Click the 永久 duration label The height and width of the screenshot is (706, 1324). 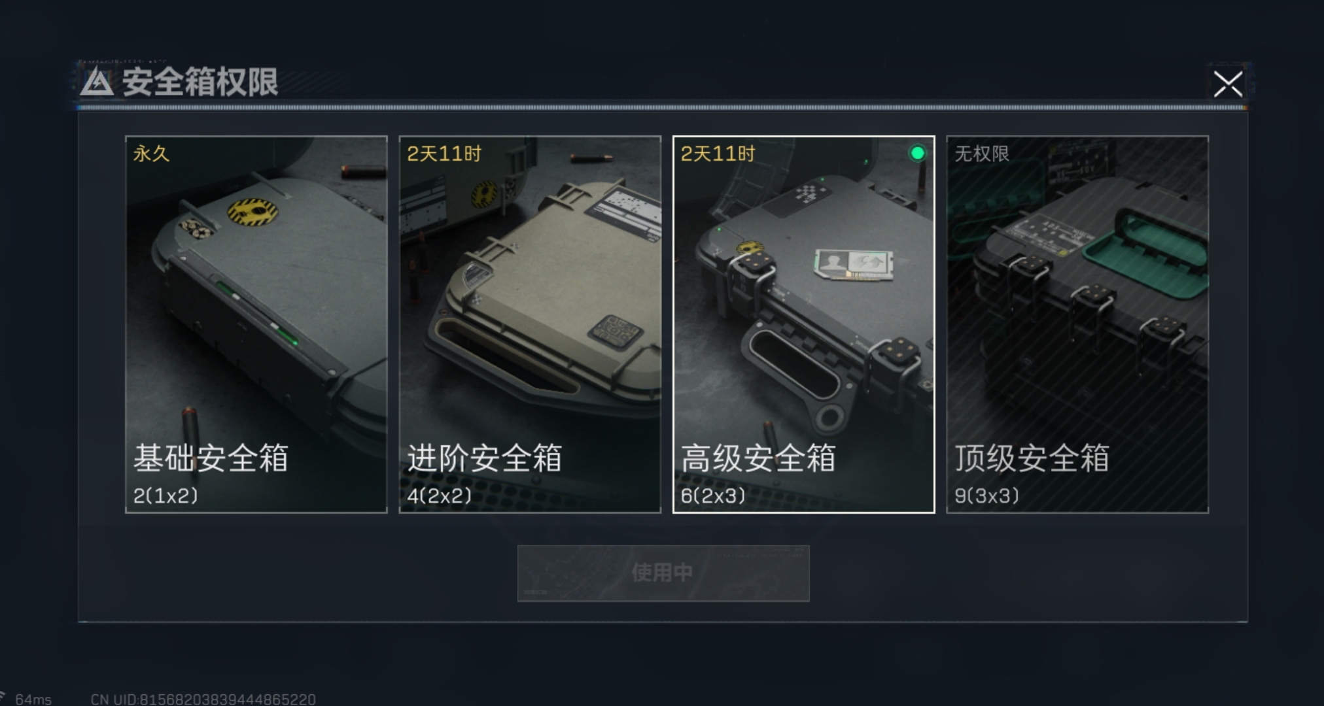click(x=151, y=154)
